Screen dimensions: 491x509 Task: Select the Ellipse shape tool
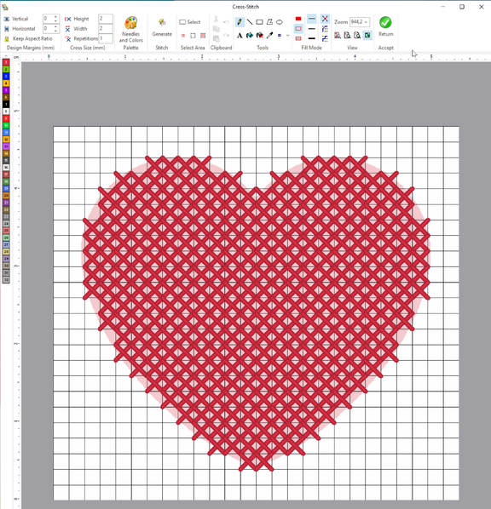tap(280, 22)
